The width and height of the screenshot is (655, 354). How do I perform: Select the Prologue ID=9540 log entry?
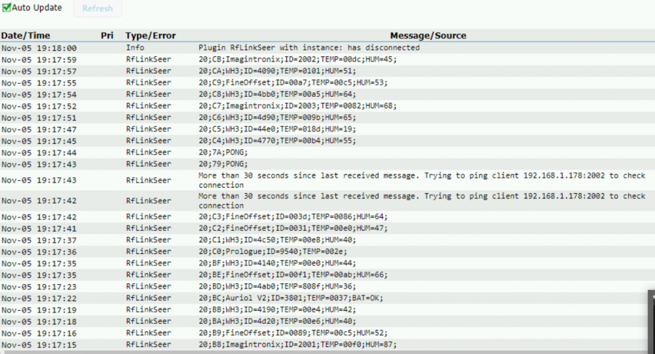click(x=274, y=252)
